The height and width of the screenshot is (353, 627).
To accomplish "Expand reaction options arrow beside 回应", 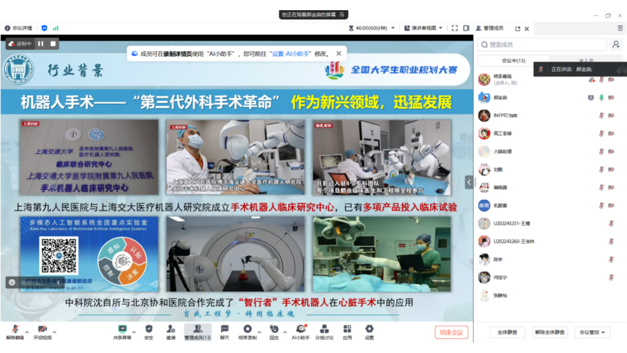I will 285,332.
